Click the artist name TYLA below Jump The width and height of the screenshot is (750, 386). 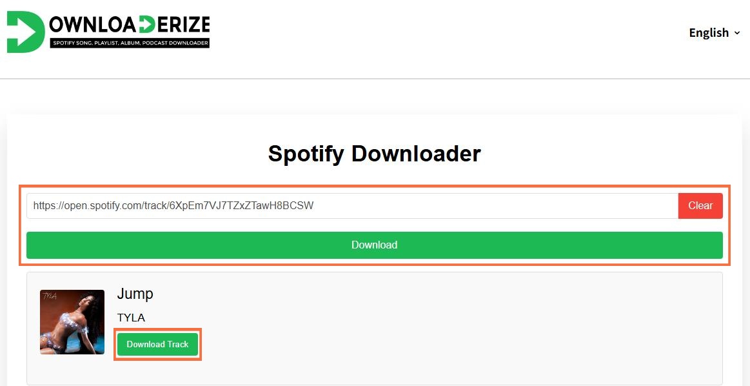coord(131,318)
